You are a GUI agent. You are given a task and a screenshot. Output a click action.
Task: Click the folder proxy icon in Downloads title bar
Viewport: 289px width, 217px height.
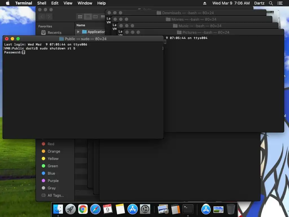tap(159, 13)
